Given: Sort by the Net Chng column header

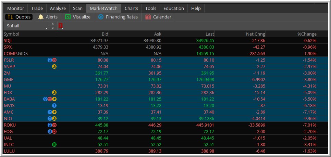Looking at the screenshot, I should 240,34.
